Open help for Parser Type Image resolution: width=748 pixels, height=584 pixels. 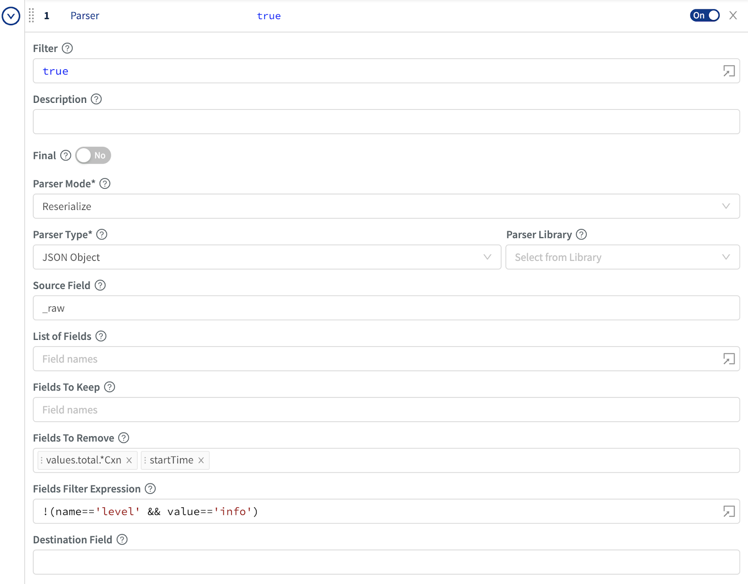coord(102,235)
